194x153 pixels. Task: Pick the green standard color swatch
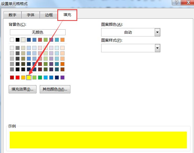(40, 78)
